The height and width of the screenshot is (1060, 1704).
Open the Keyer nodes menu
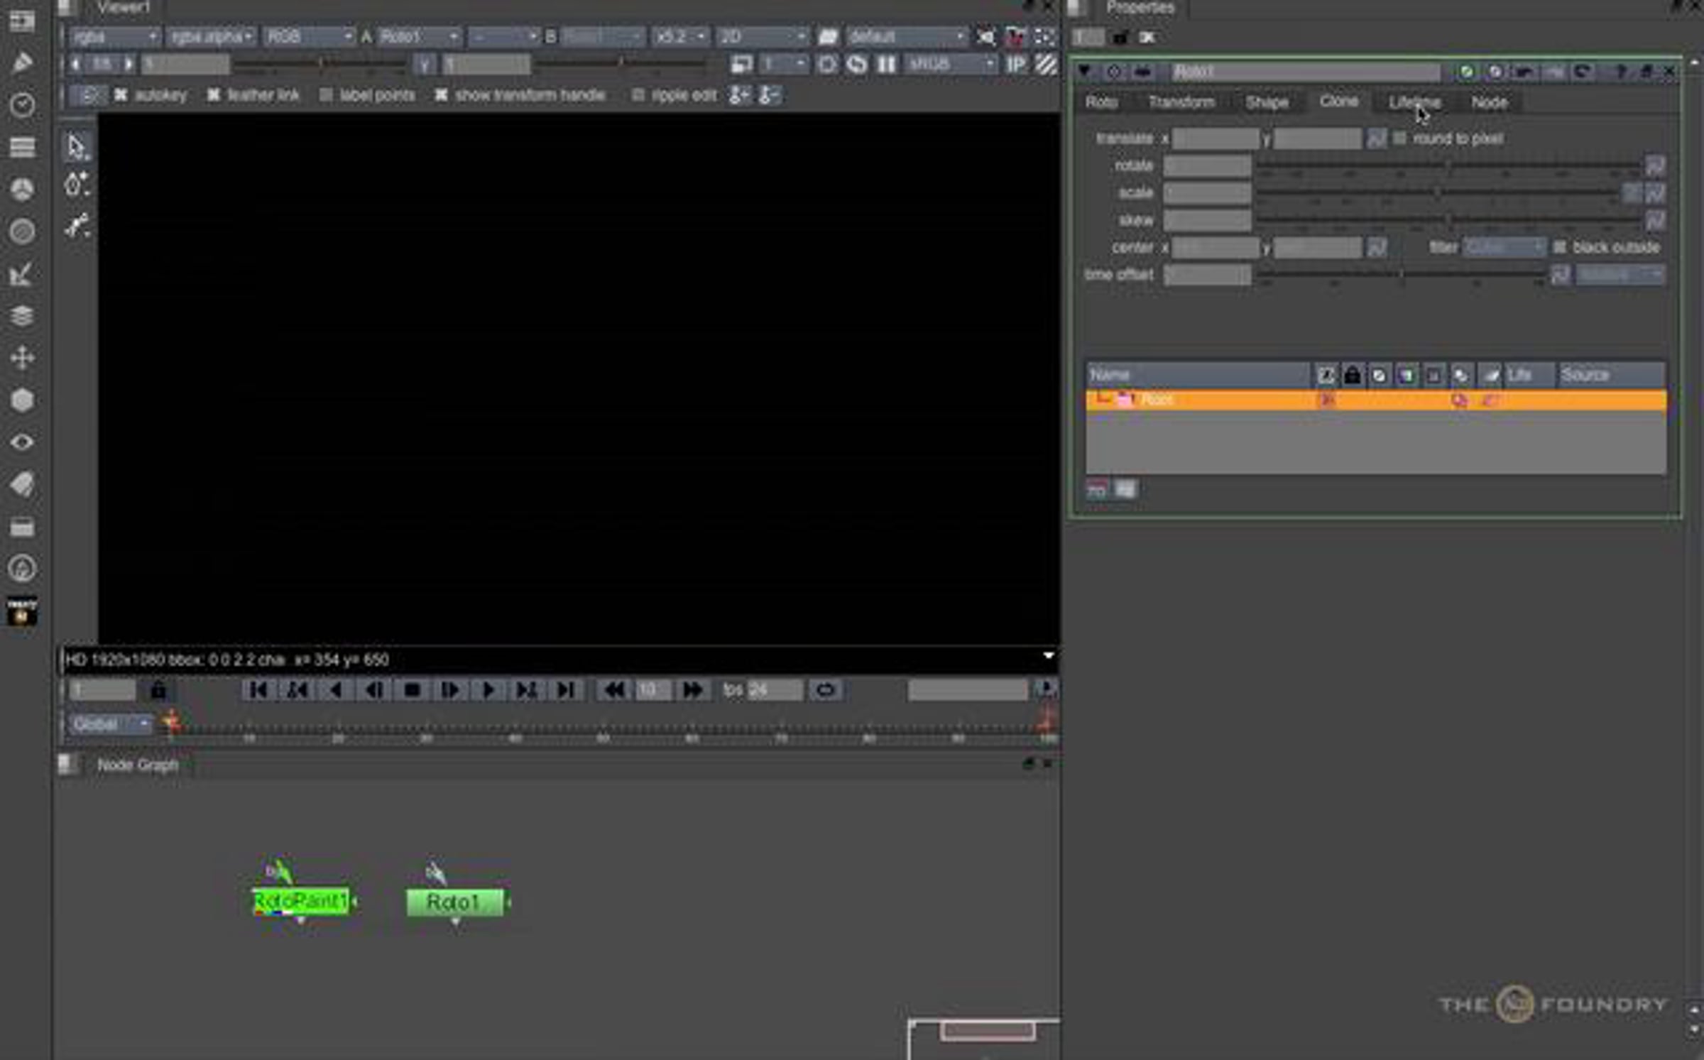coord(22,274)
